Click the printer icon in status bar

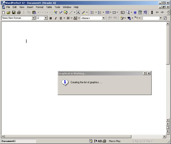point(104,141)
